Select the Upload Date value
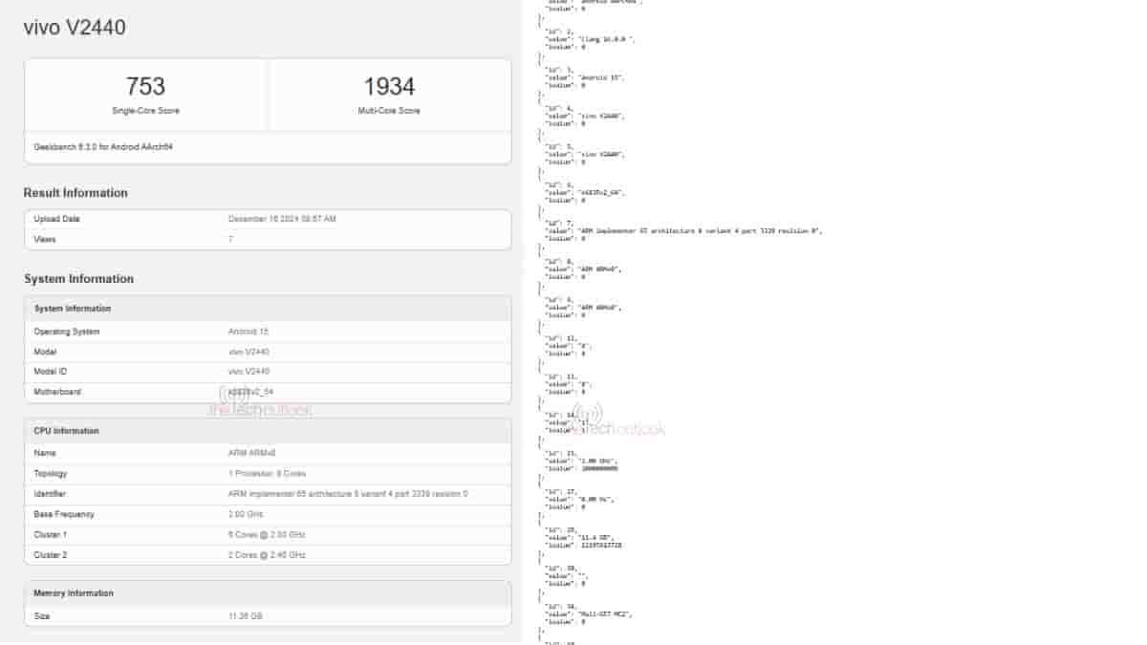 [282, 219]
